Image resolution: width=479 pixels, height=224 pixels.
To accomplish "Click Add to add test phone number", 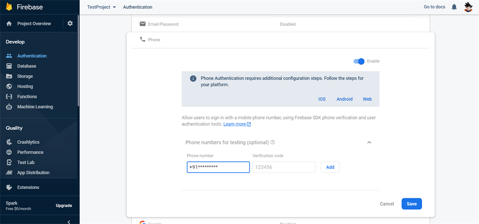I will point(330,167).
